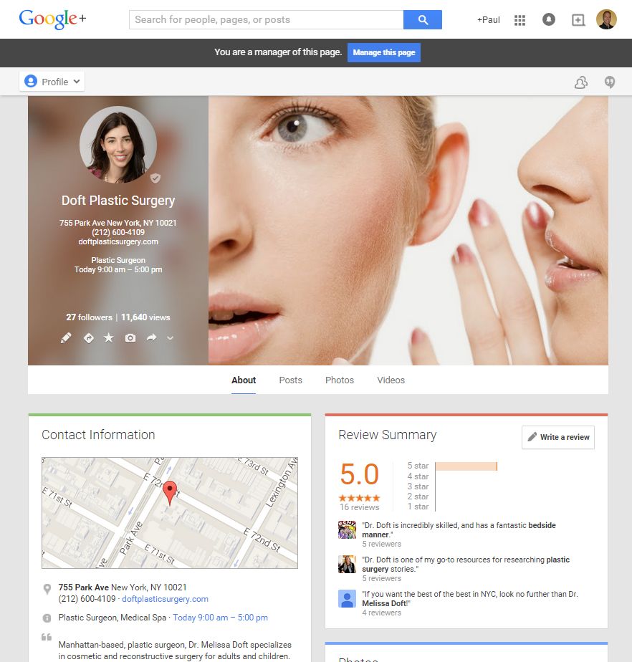Image resolution: width=632 pixels, height=662 pixels.
Task: Click the Write a review button
Action: click(x=558, y=437)
